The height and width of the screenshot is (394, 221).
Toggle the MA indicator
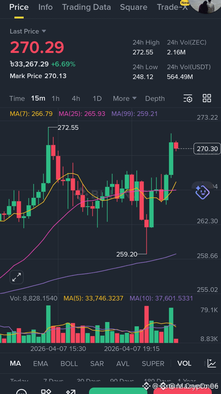[15, 363]
